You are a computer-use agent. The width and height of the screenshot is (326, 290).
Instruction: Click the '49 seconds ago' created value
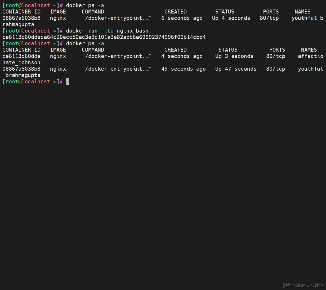[x=183, y=69]
